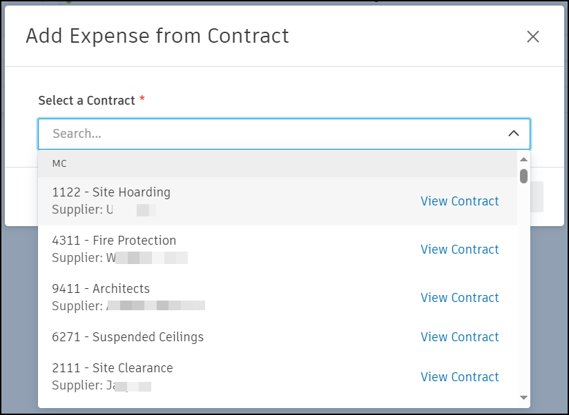Click the Select a Contract label
The width and height of the screenshot is (569, 415).
tap(86, 101)
